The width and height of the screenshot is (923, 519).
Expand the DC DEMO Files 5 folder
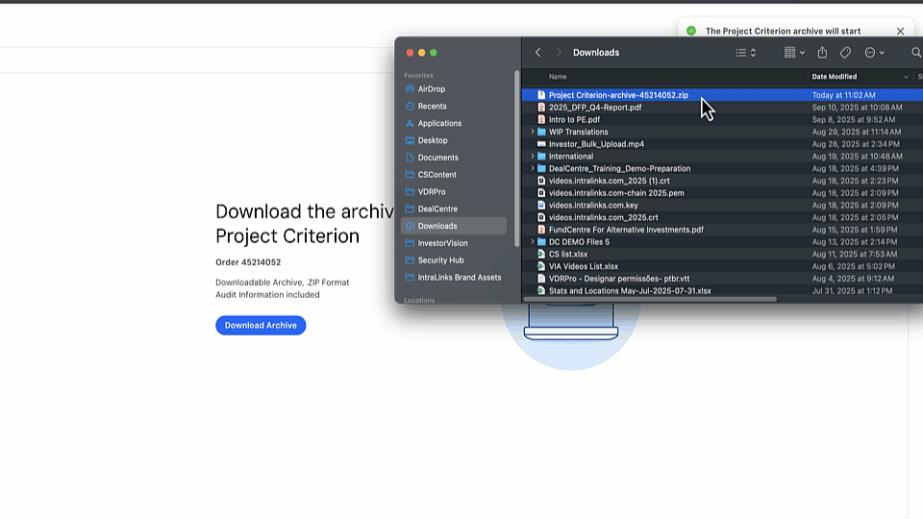[533, 242]
